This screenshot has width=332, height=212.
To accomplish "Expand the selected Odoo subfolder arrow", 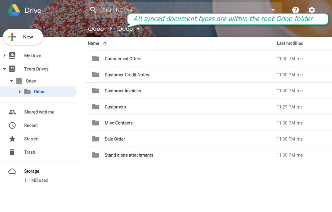I will click(x=19, y=91).
